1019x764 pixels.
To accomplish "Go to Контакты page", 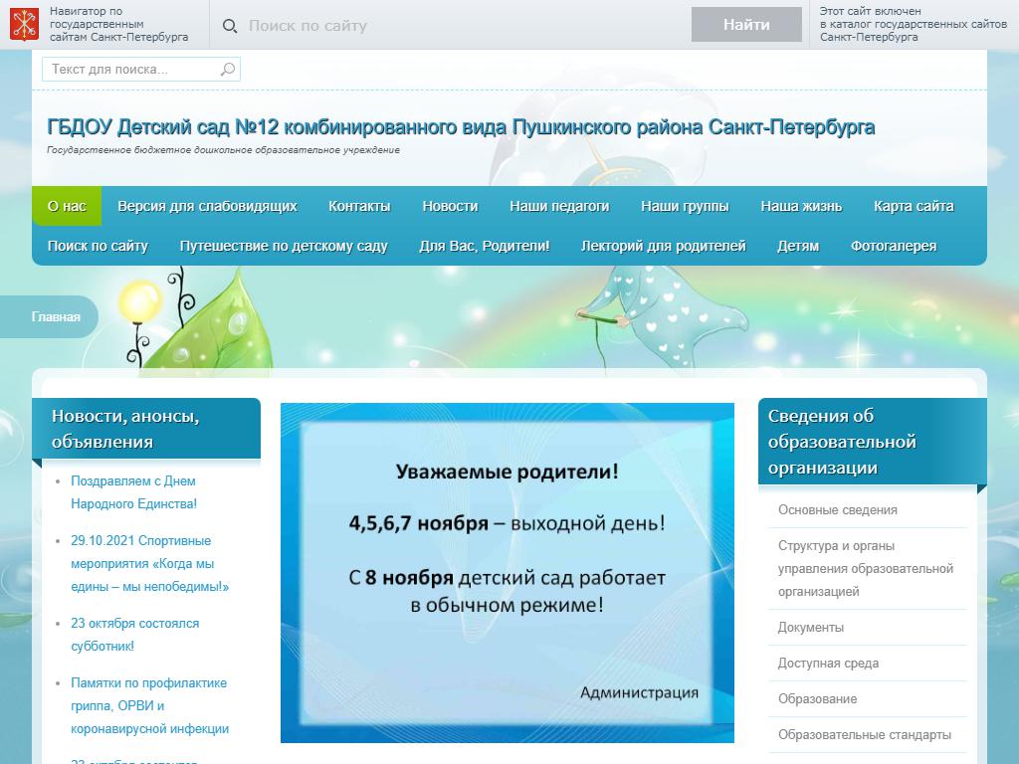I will click(359, 206).
